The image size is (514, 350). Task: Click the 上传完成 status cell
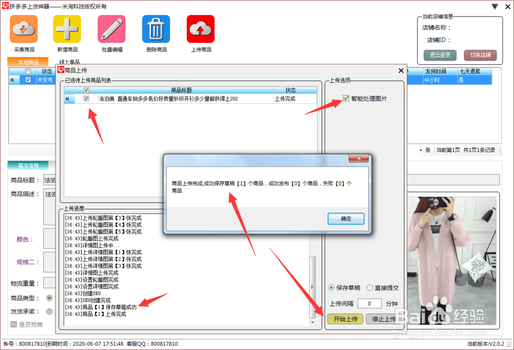point(295,98)
